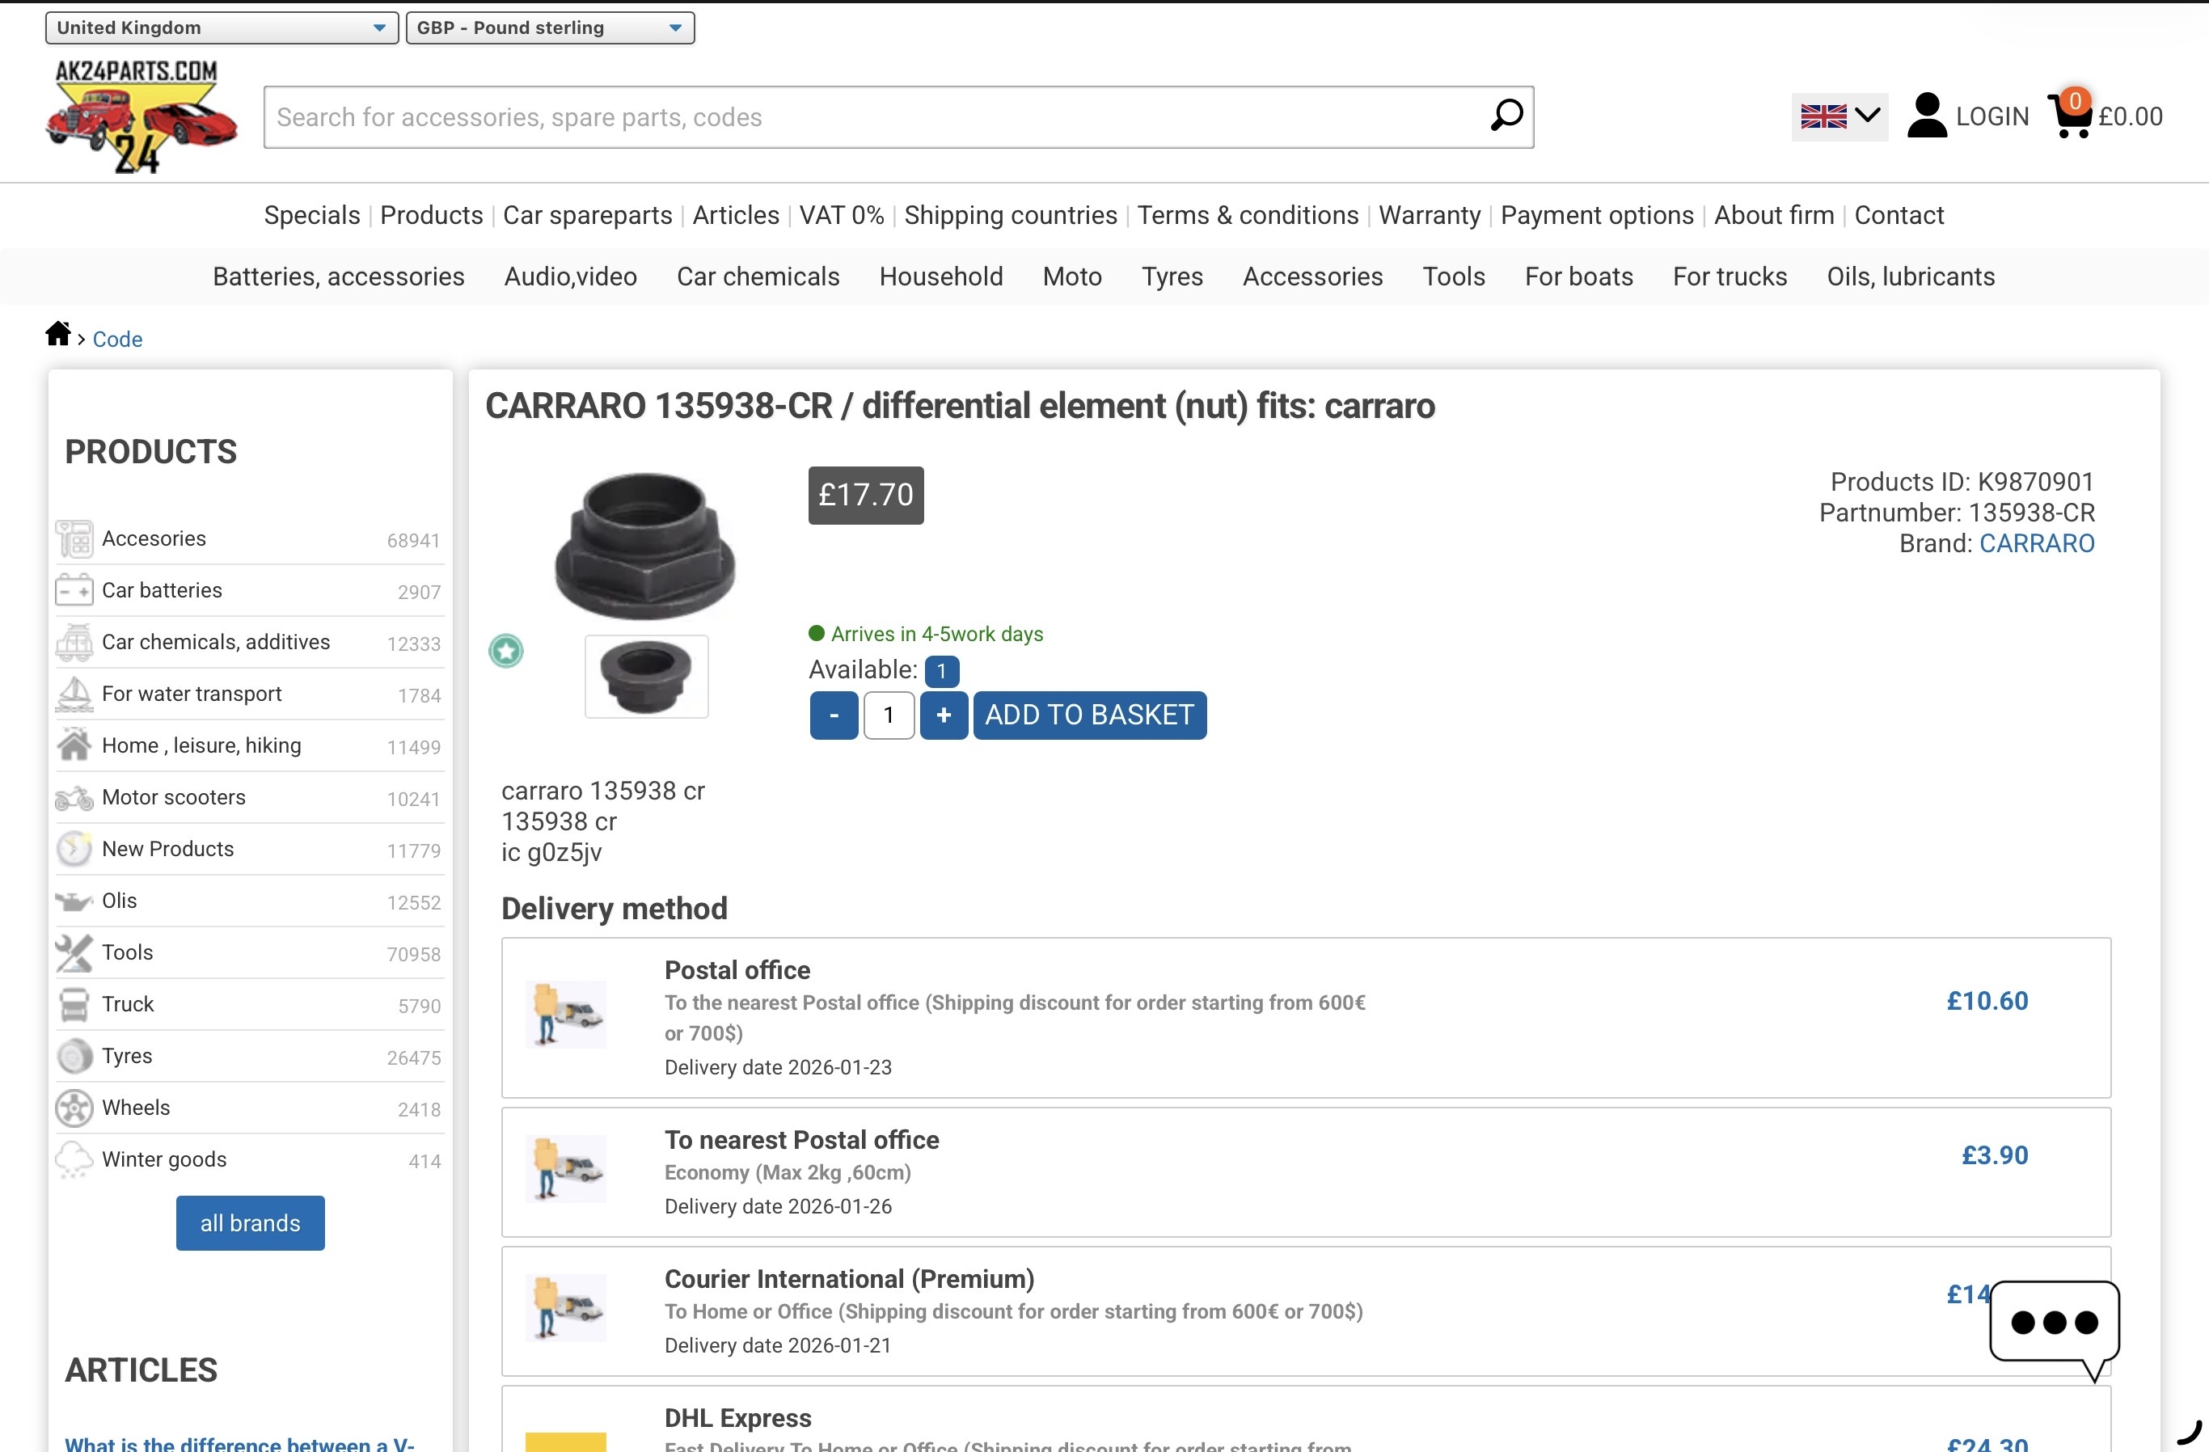Increase quantity with plus button
The width and height of the screenshot is (2209, 1452).
click(943, 715)
